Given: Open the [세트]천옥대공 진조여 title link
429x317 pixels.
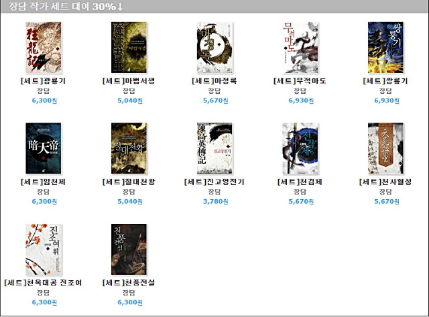Looking at the screenshot, I should tap(43, 283).
